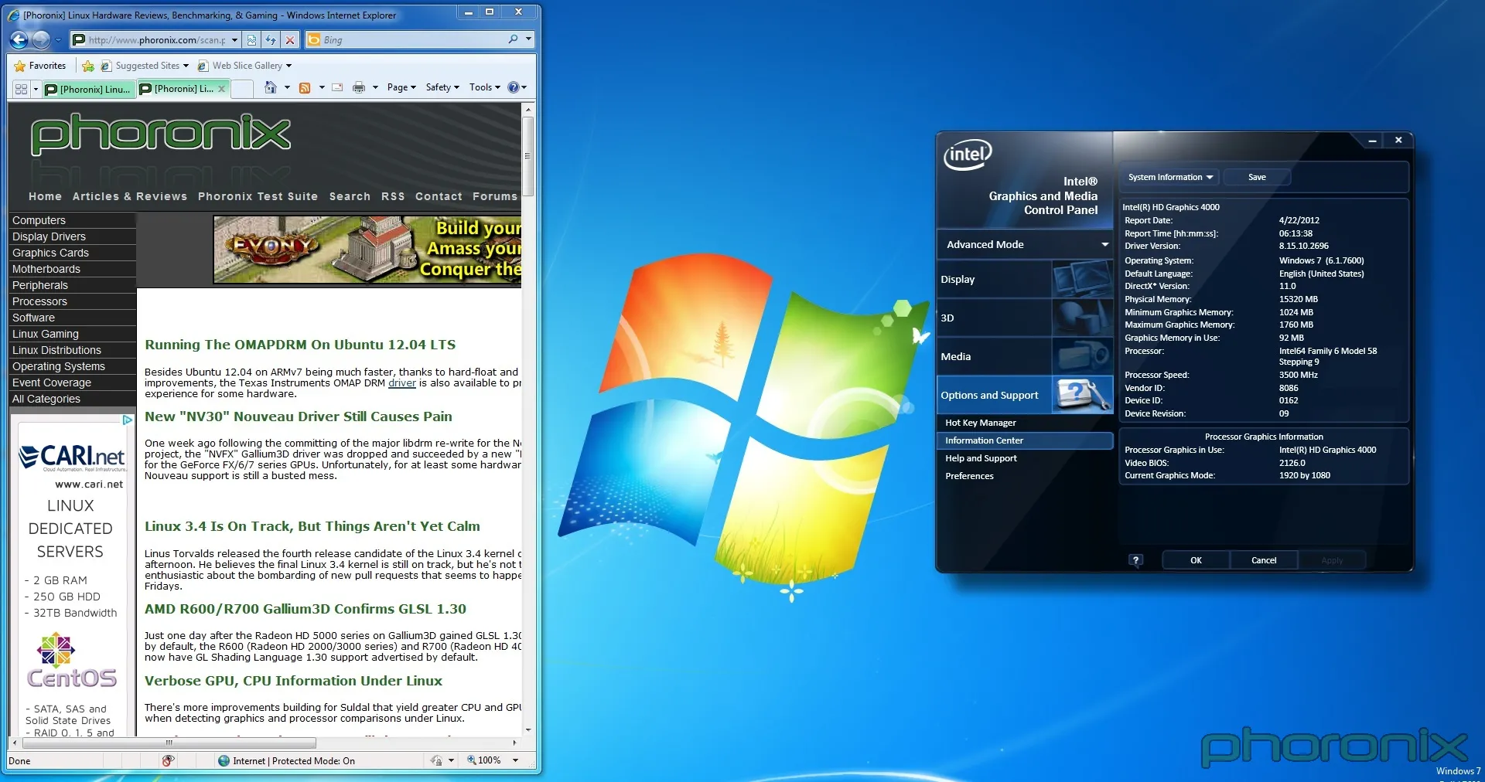Click the browser Forward arrow button

pyautogui.click(x=41, y=39)
